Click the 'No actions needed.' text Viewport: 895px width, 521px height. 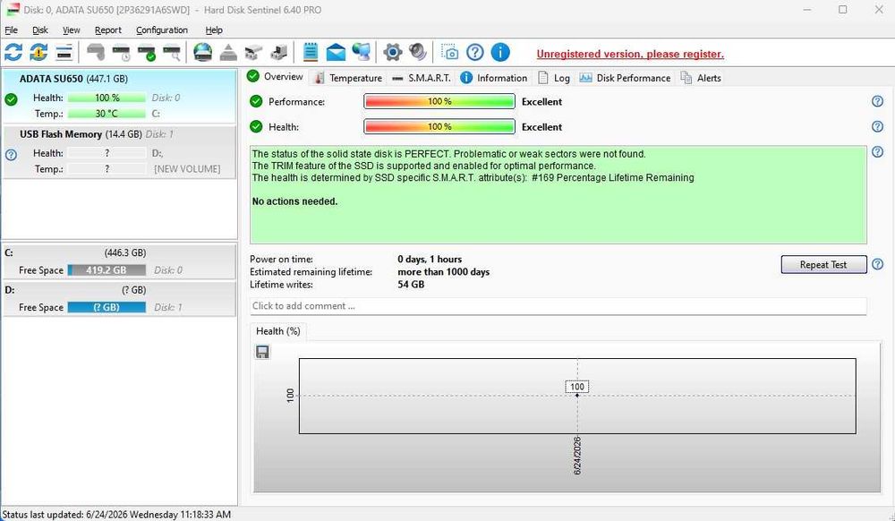pos(294,201)
